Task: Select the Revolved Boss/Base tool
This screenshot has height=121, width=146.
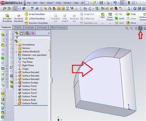Action: [18, 18]
